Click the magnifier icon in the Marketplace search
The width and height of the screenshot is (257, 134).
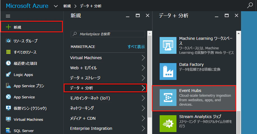tap(75, 34)
